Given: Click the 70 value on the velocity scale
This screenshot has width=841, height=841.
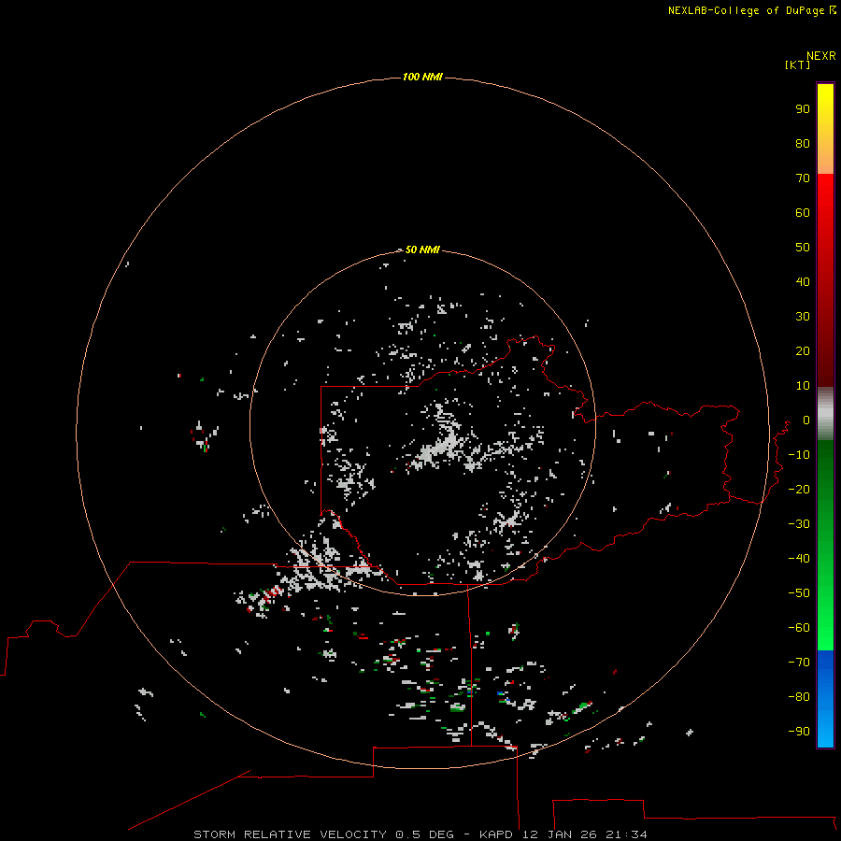Looking at the screenshot, I should coord(803,178).
